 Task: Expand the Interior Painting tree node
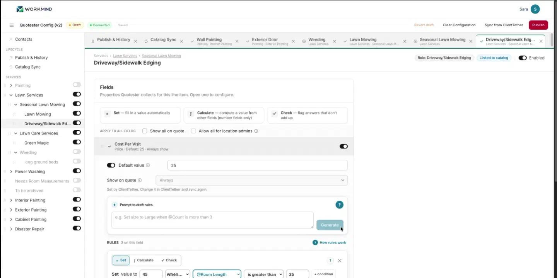point(11,200)
